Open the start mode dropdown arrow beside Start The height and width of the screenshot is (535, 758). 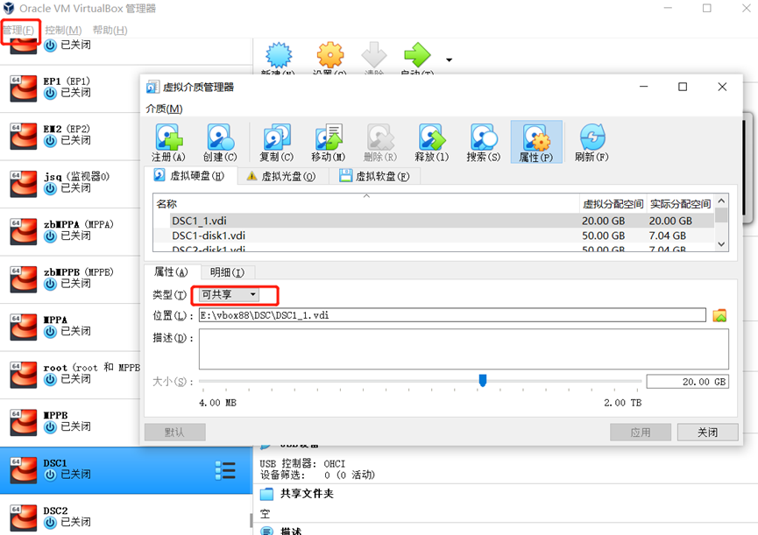tap(449, 60)
